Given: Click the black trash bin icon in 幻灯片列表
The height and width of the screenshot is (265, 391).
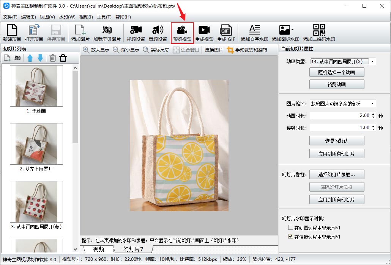Looking at the screenshot, I should pyautogui.click(x=63, y=58).
